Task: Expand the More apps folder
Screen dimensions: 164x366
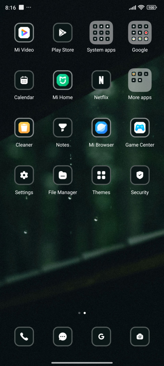Action: click(140, 80)
